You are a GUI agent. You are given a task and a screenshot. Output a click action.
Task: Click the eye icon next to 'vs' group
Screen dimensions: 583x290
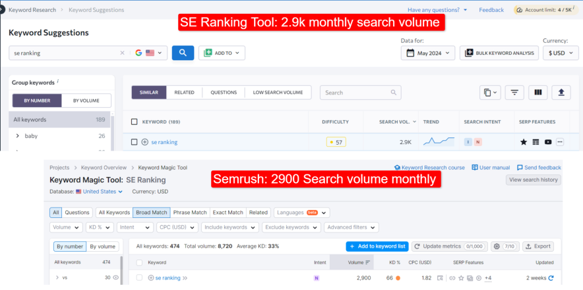(115, 277)
